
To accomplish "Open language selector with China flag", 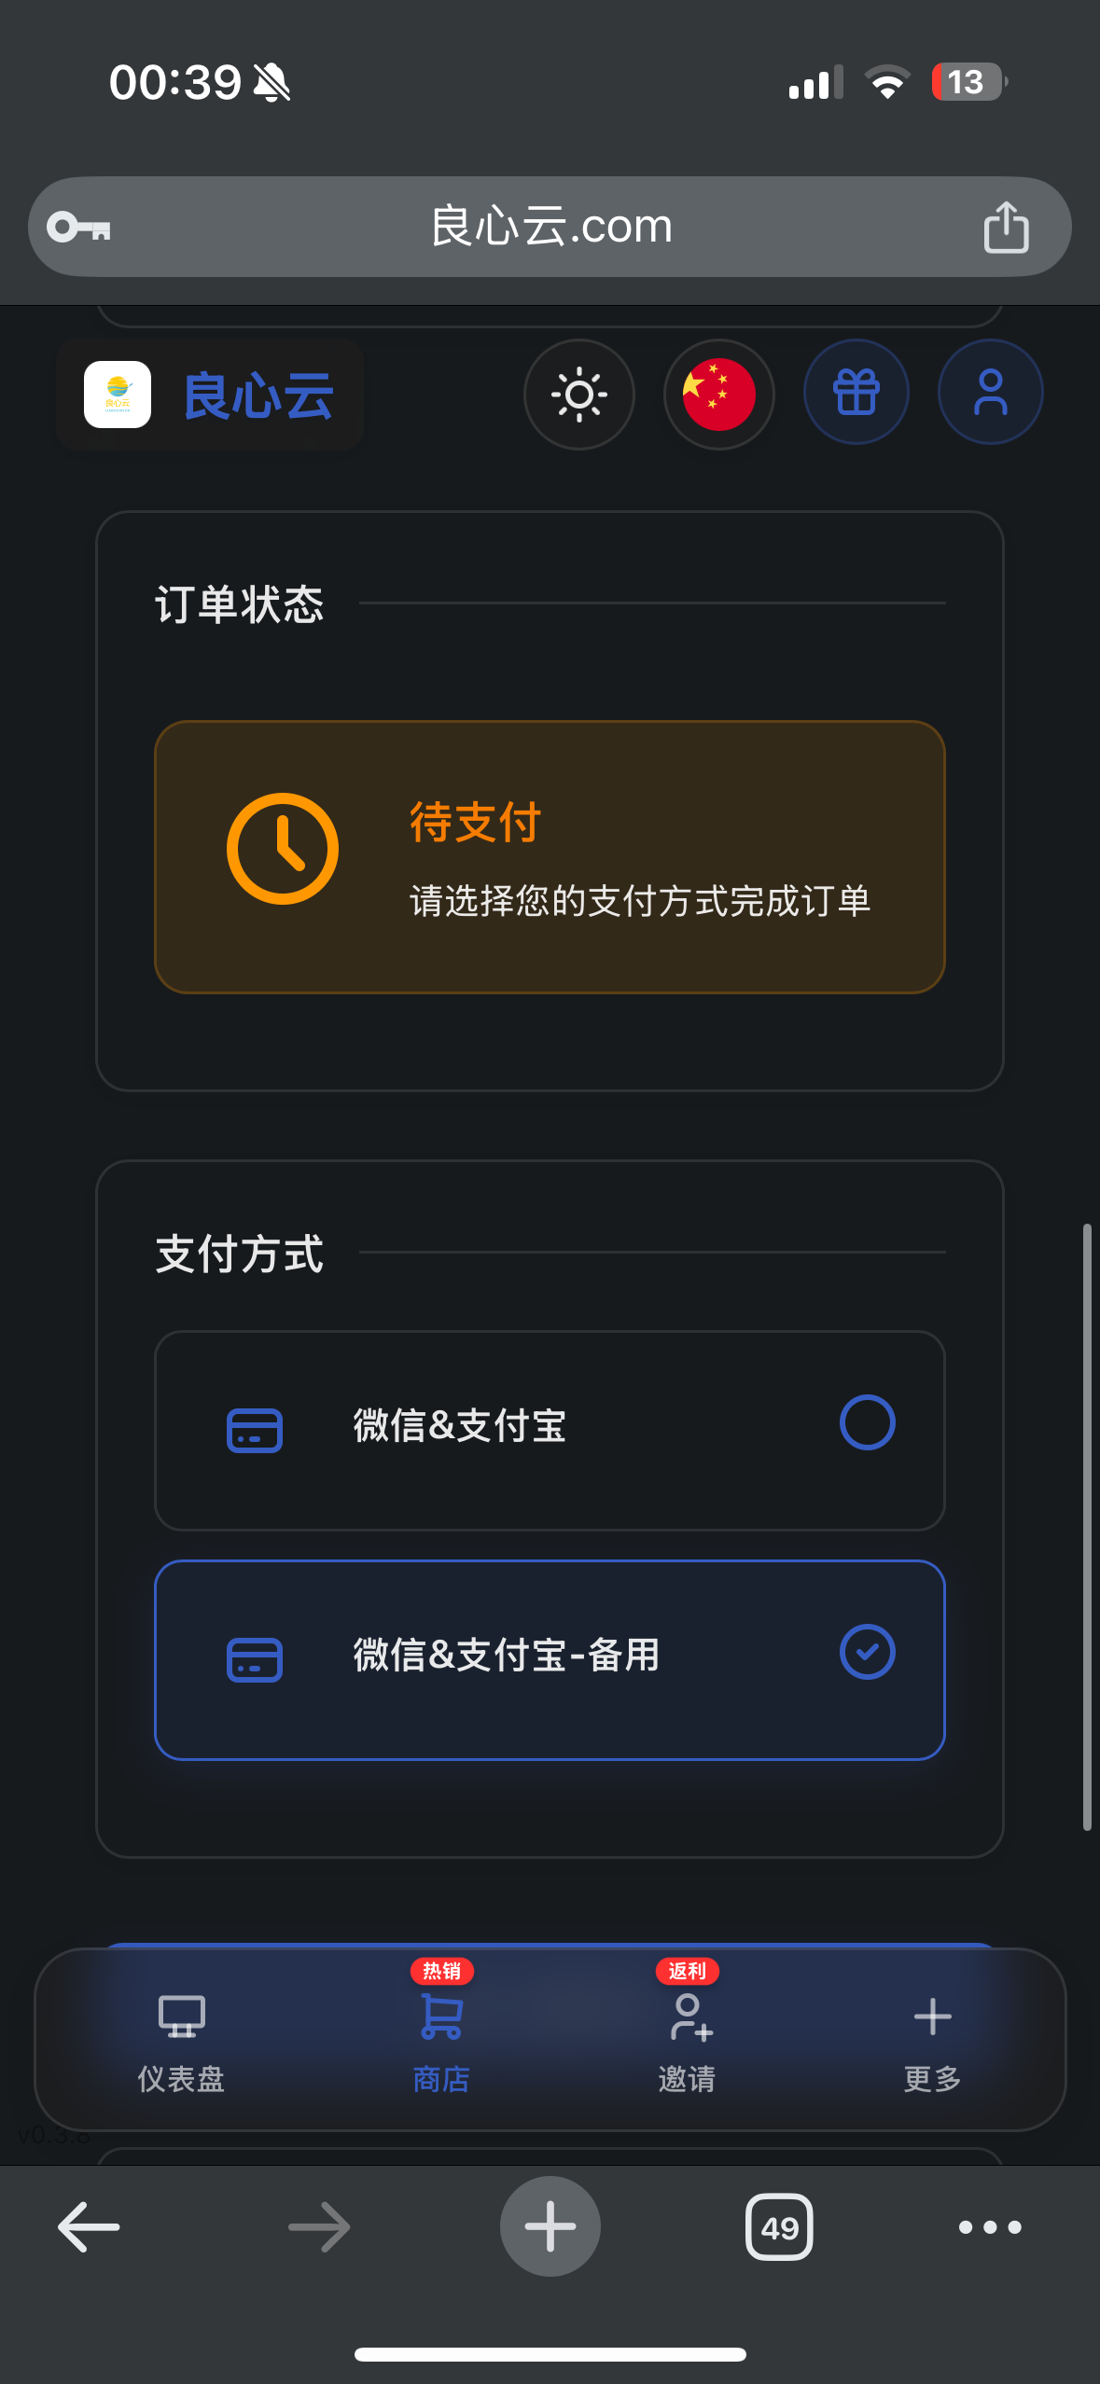I will pyautogui.click(x=718, y=395).
